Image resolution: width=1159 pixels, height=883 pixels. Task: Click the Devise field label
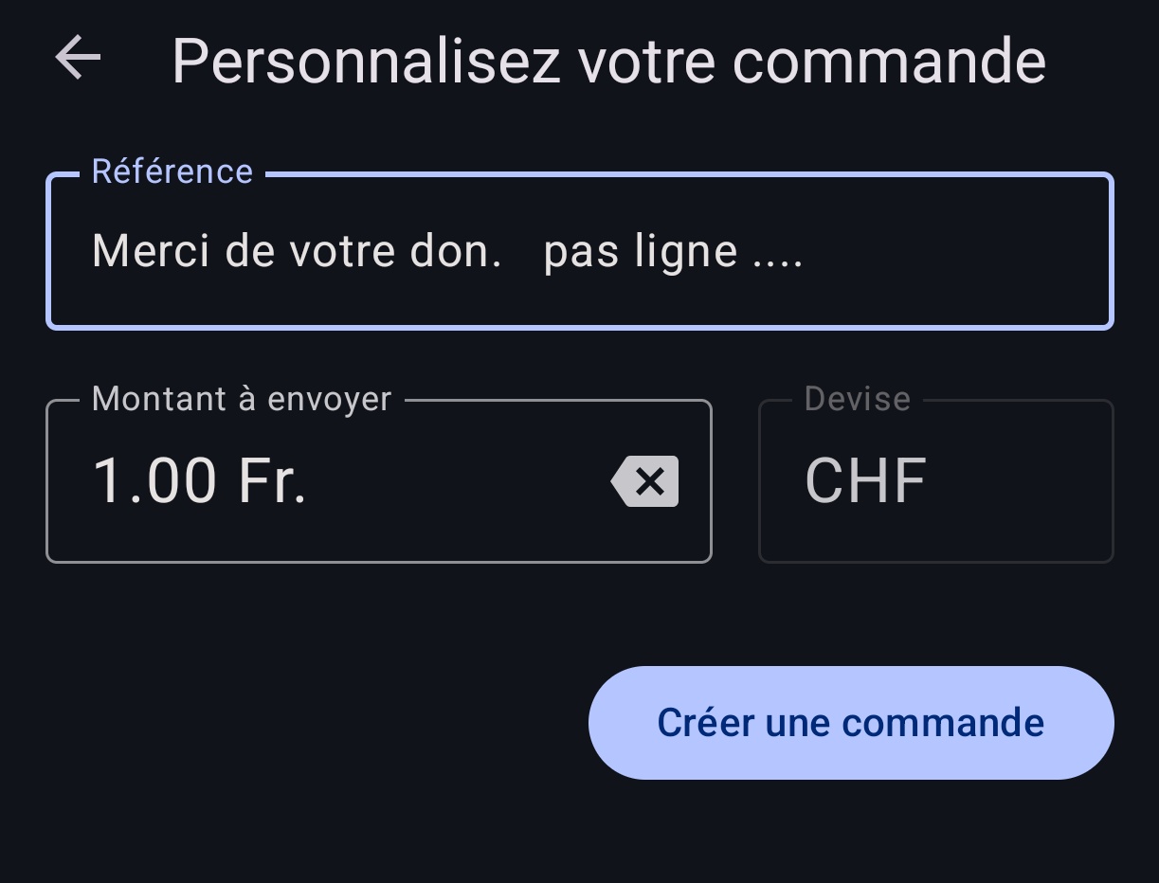click(857, 399)
